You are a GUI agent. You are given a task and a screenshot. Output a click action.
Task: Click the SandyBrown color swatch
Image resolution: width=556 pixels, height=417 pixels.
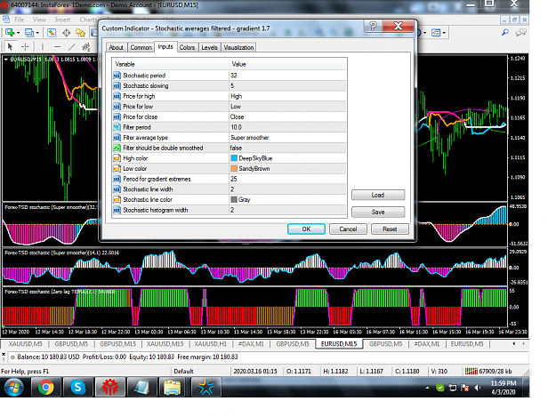pos(234,168)
